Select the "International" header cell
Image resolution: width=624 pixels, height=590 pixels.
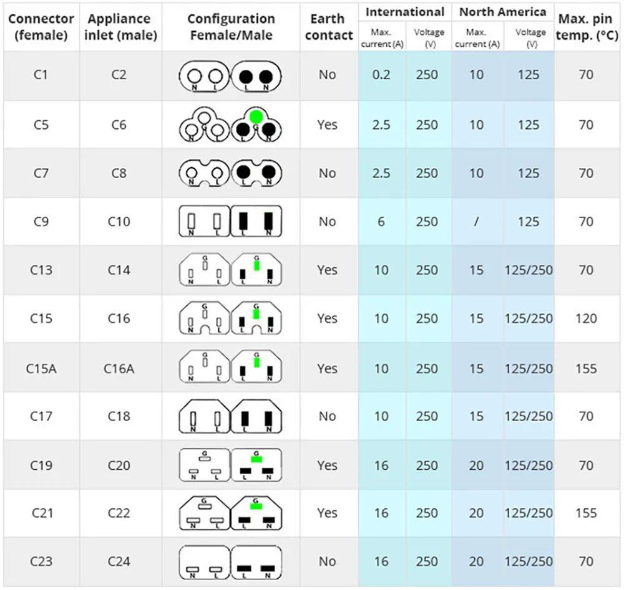point(405,12)
